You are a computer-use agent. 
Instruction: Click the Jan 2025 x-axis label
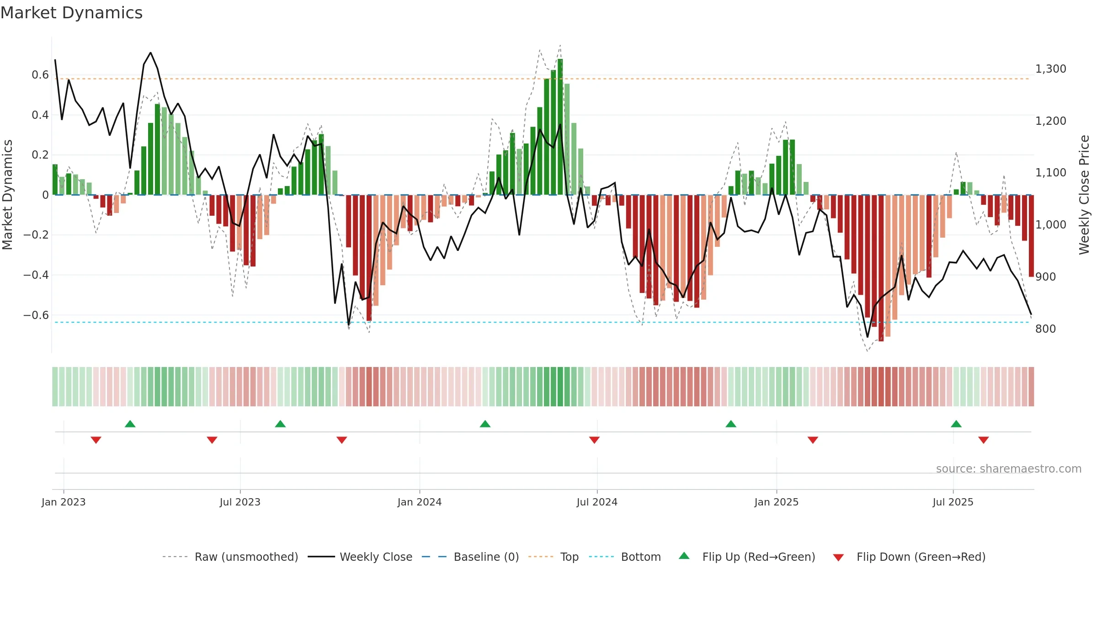777,502
